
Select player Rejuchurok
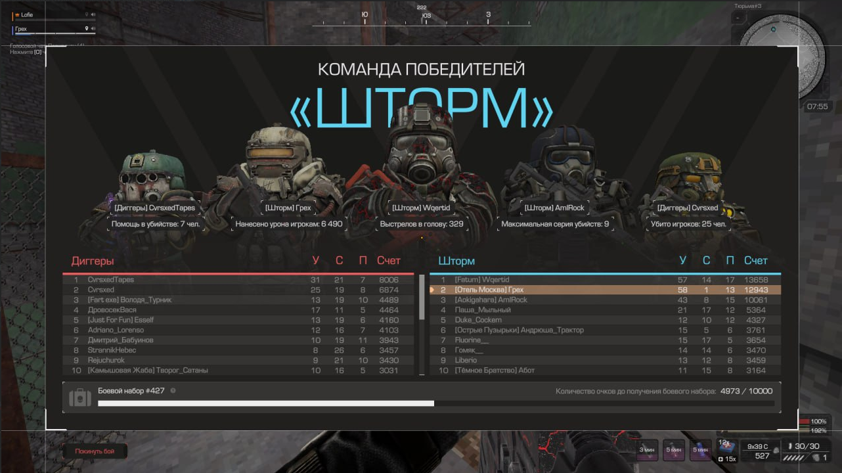pyautogui.click(x=238, y=361)
